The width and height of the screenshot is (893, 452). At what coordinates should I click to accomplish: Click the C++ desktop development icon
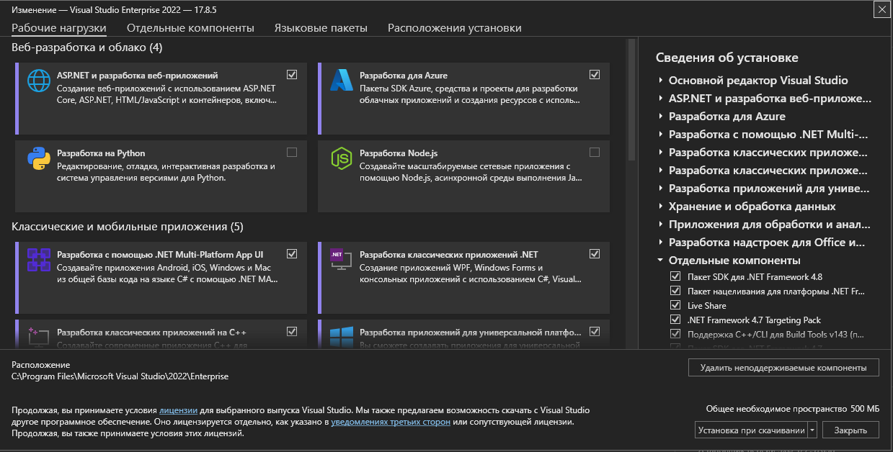37,335
